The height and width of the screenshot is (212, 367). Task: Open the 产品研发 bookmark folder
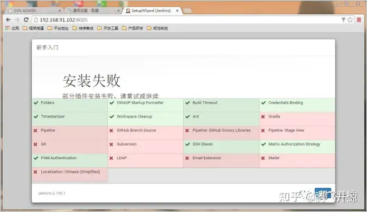pos(133,28)
